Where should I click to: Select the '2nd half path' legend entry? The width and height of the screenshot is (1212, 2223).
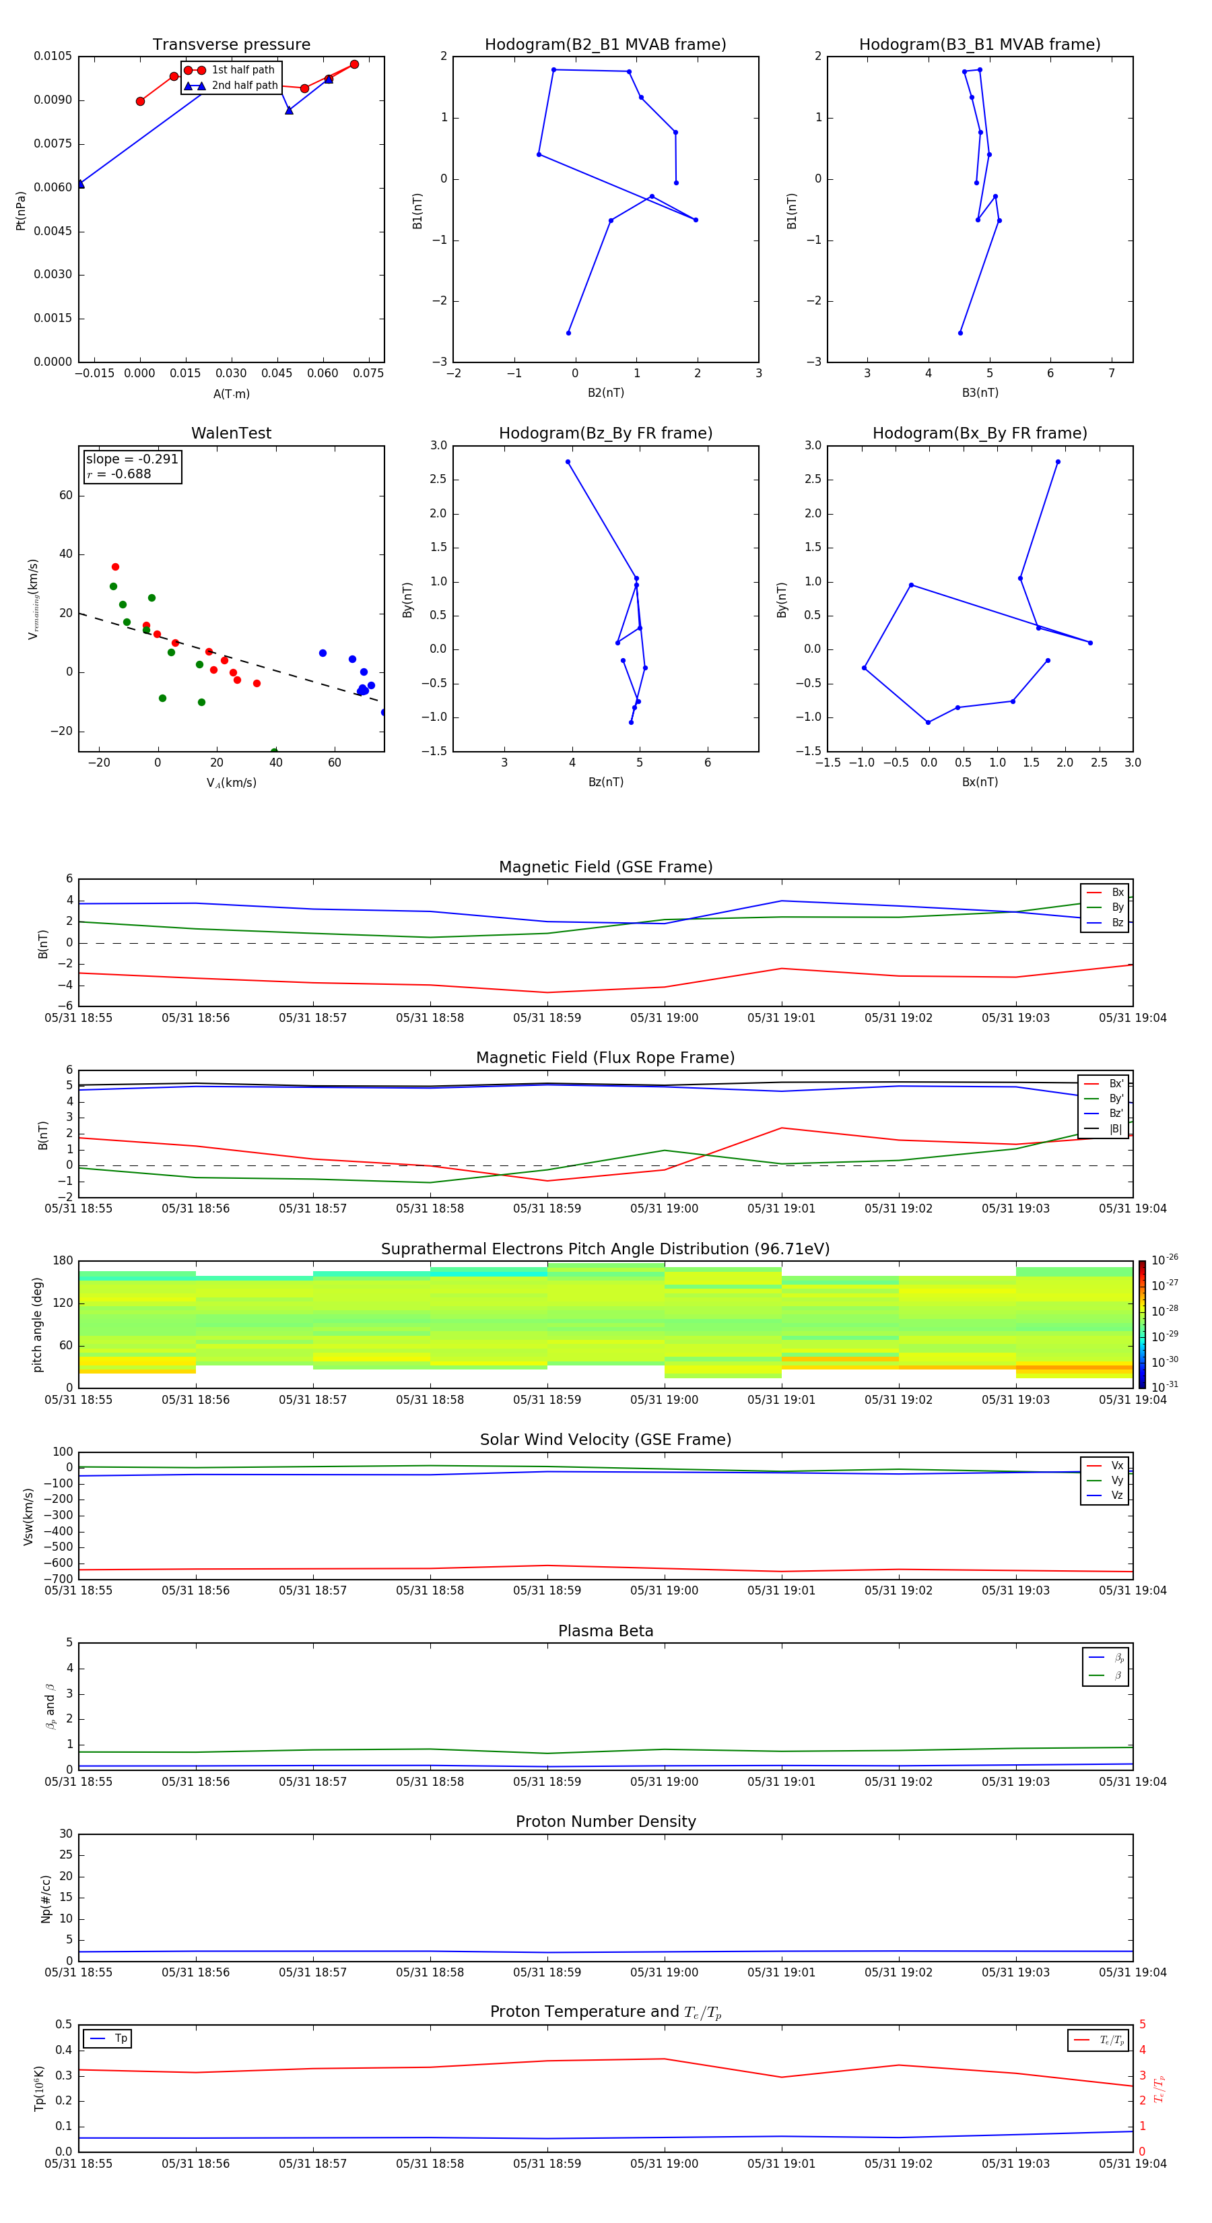230,86
